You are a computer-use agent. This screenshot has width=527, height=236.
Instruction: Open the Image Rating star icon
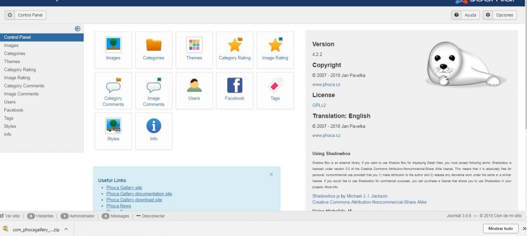coord(275,50)
